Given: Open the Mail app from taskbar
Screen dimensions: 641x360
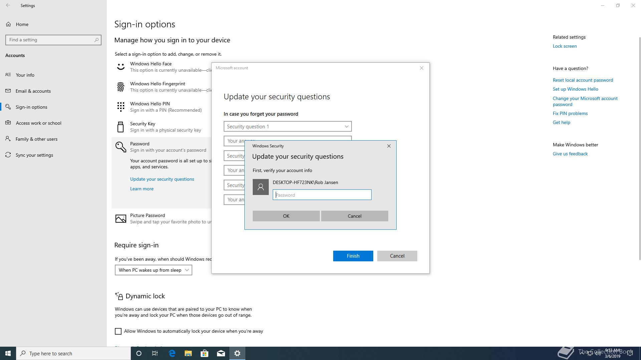Looking at the screenshot, I should point(221,353).
